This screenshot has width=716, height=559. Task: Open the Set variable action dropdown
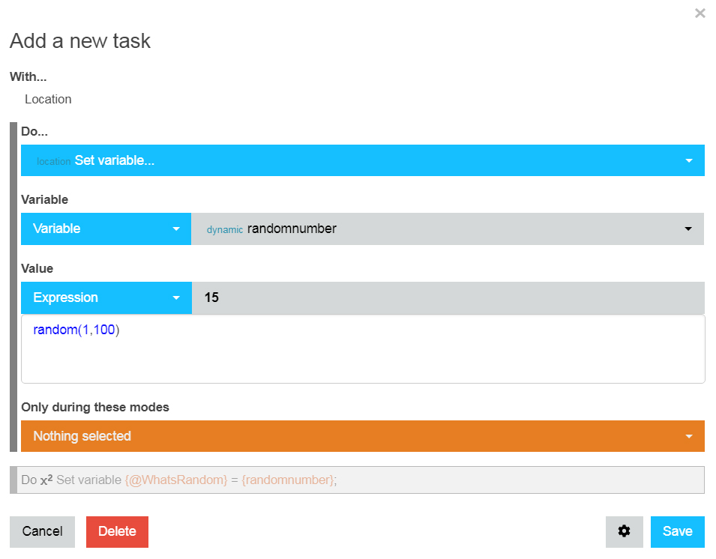click(x=363, y=160)
